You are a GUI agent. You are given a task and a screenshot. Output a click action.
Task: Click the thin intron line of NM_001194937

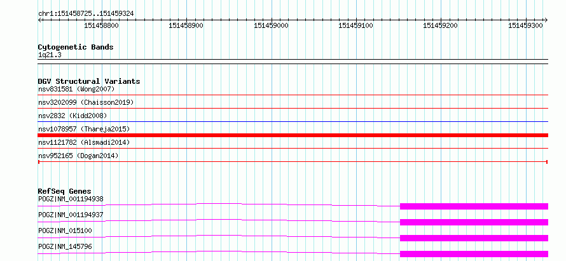pos(219,220)
